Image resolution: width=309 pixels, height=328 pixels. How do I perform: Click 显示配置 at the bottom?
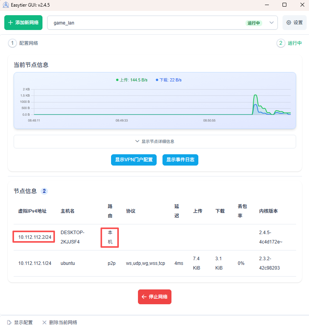[20, 323]
